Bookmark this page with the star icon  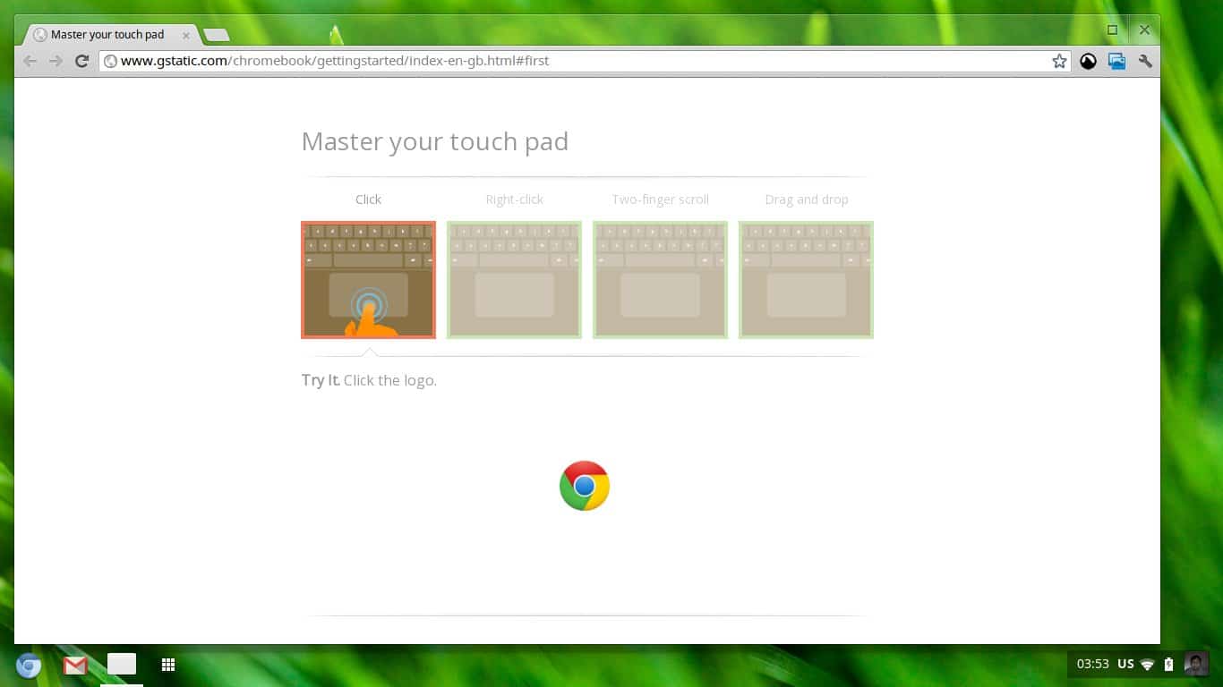1059,61
